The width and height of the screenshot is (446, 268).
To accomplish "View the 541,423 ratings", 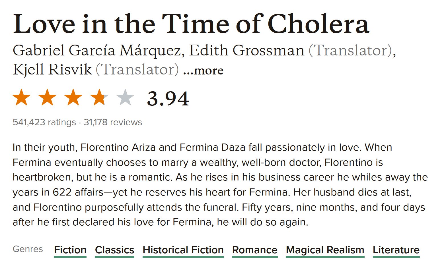I will (44, 122).
